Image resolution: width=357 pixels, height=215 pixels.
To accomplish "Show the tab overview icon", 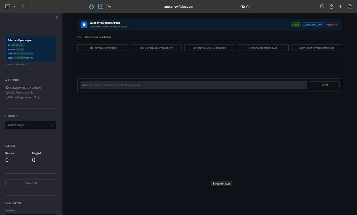I will coord(350,6).
